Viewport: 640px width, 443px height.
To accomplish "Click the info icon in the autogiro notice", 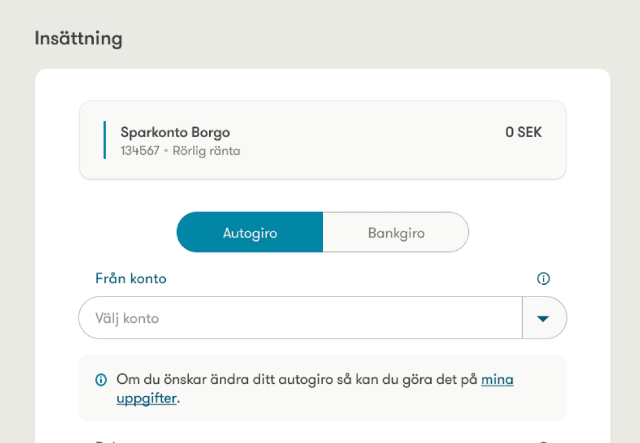I will (x=101, y=380).
